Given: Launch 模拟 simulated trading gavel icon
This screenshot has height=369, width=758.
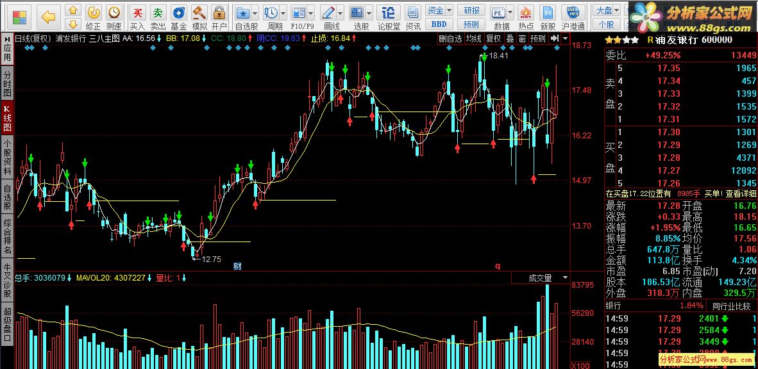Looking at the screenshot, I should click(199, 13).
